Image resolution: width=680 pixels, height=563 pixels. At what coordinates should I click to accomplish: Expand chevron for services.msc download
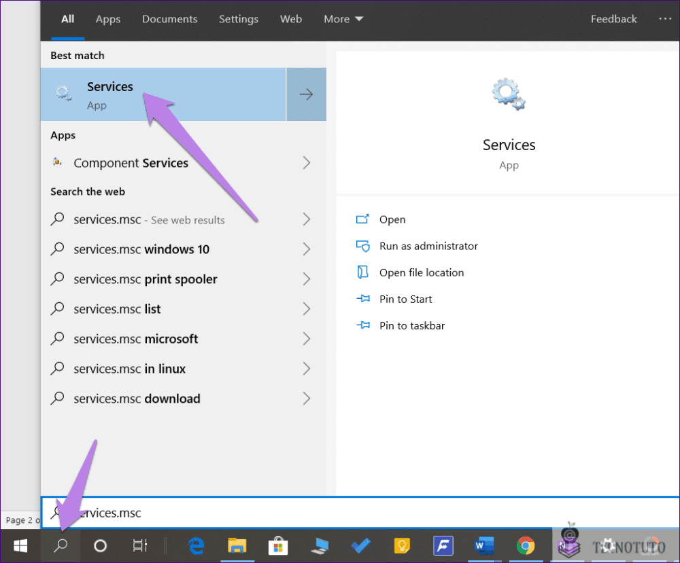(x=306, y=399)
